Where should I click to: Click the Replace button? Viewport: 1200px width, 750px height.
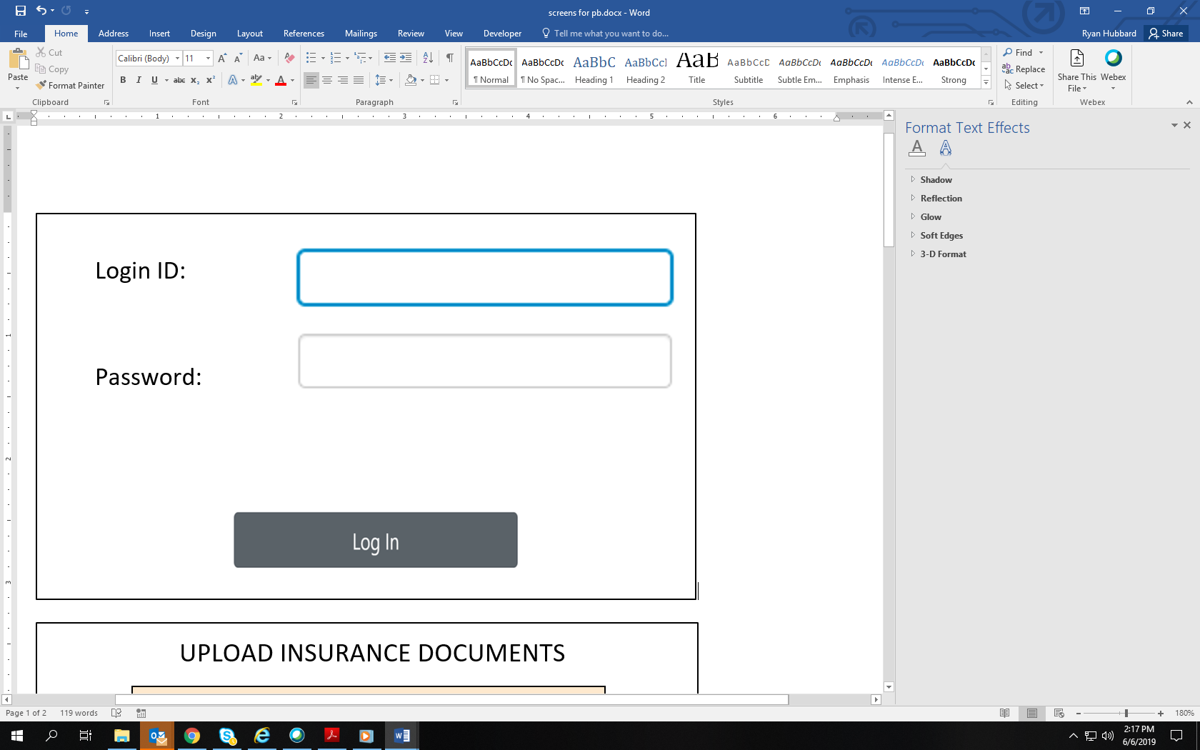coord(1024,69)
